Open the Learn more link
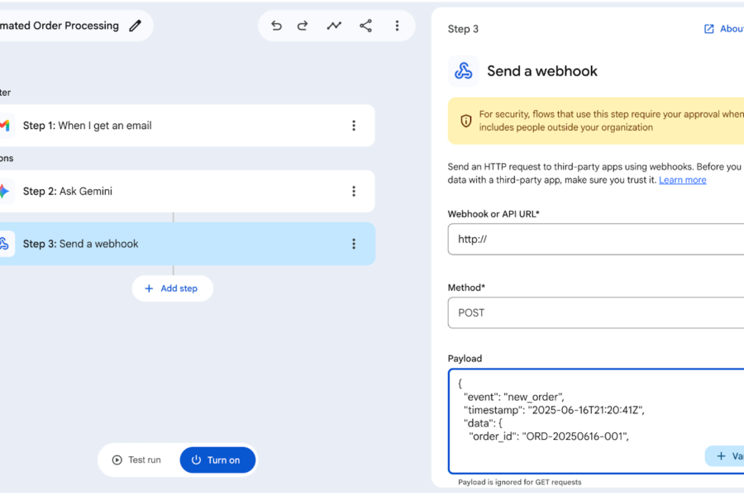This screenshot has width=744, height=496. (682, 180)
